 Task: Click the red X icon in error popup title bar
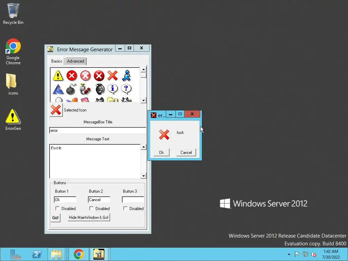coord(153,115)
